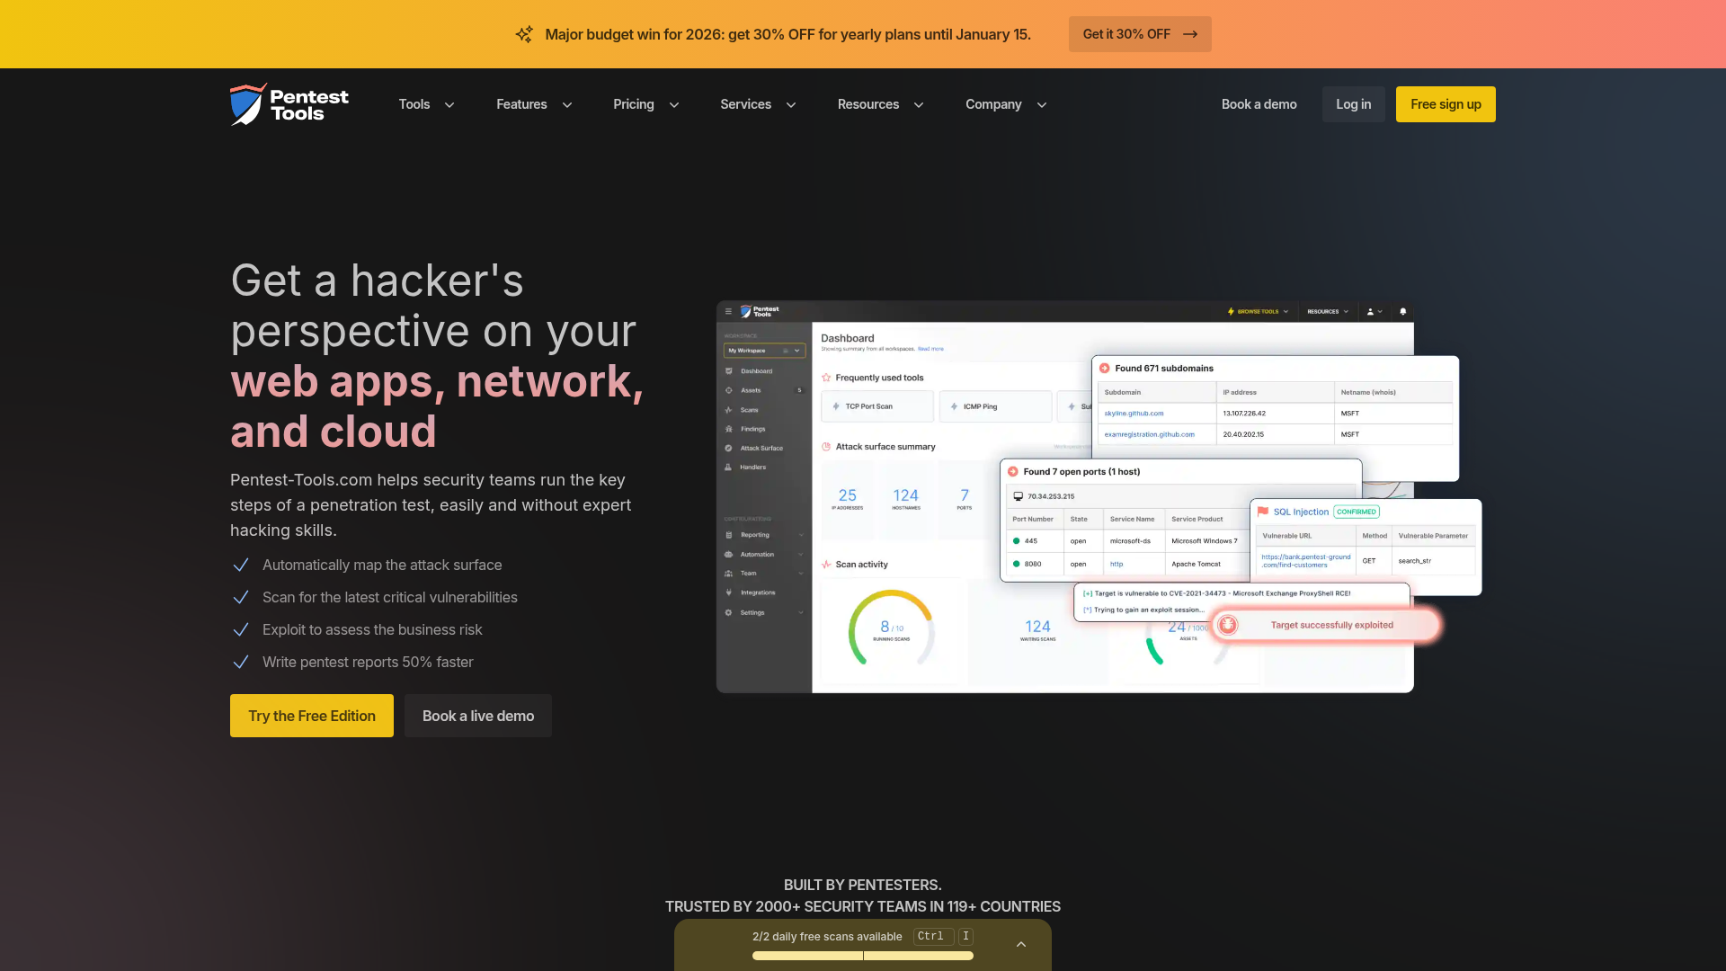This screenshot has height=971, width=1726.
Task: Click the examregistration.github.com subdomain link
Action: tap(1149, 434)
